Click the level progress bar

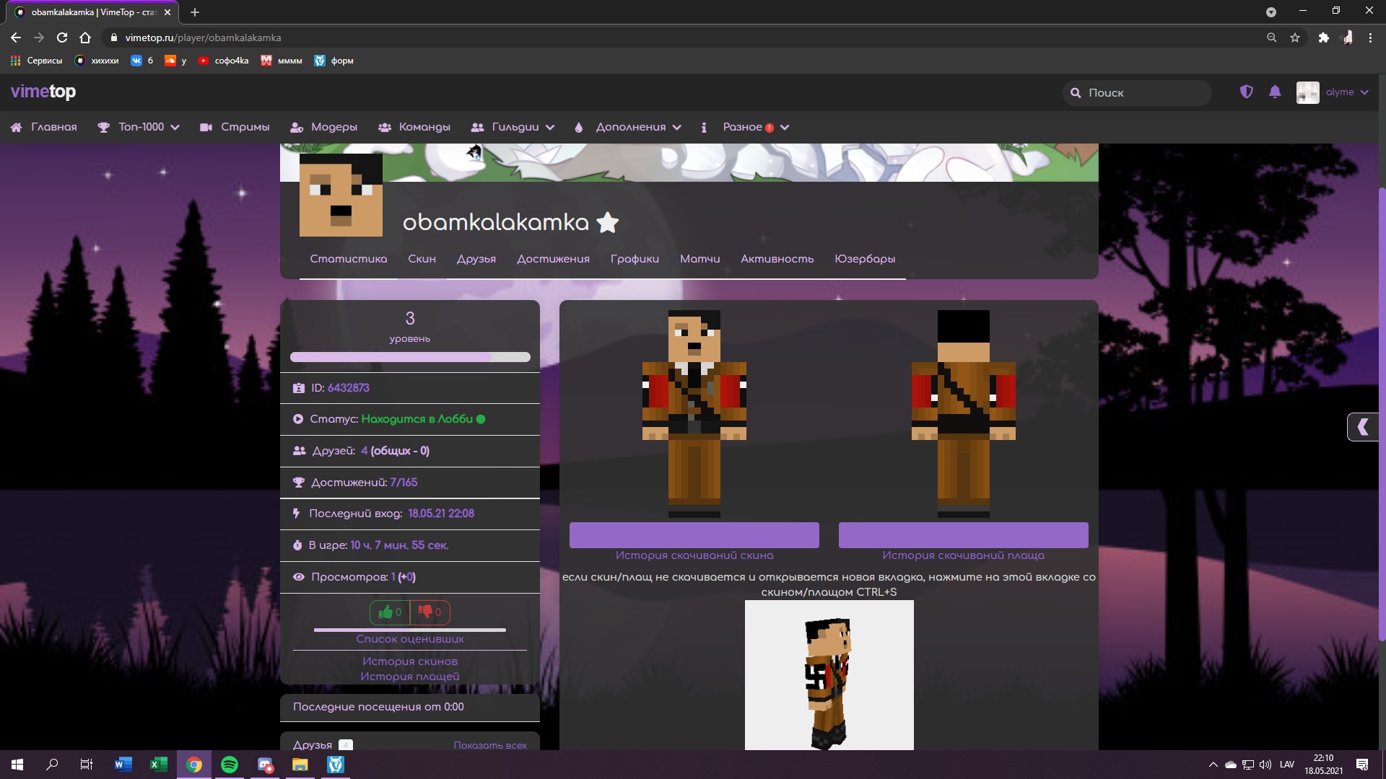coord(409,357)
